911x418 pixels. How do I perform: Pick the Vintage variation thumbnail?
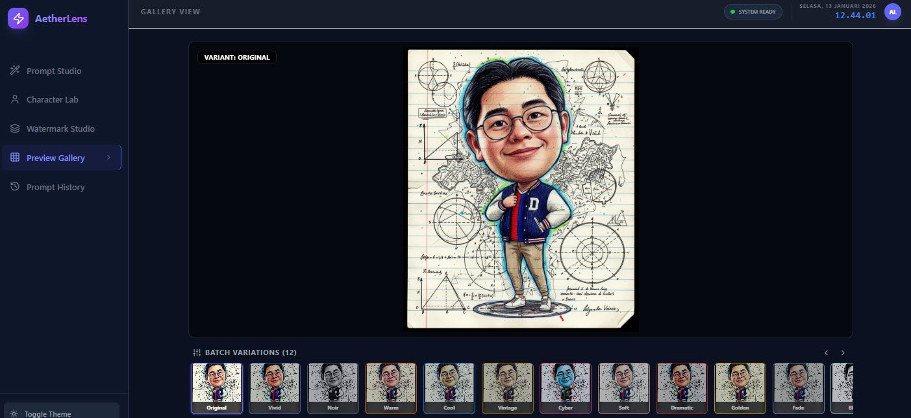pos(508,388)
